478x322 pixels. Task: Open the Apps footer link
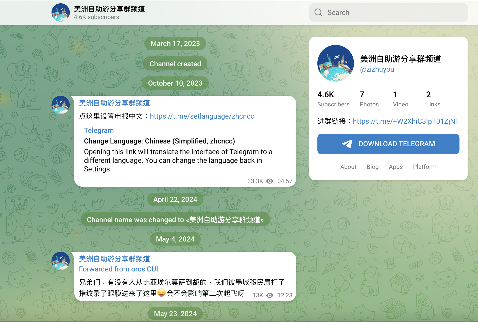[396, 167]
